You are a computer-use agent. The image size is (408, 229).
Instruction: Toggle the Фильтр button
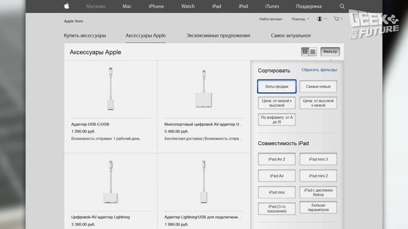pyautogui.click(x=330, y=52)
